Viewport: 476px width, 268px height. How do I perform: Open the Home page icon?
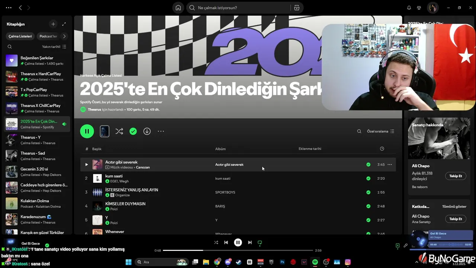point(178,8)
